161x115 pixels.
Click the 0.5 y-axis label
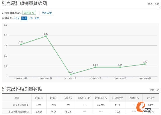[x=6, y=25]
